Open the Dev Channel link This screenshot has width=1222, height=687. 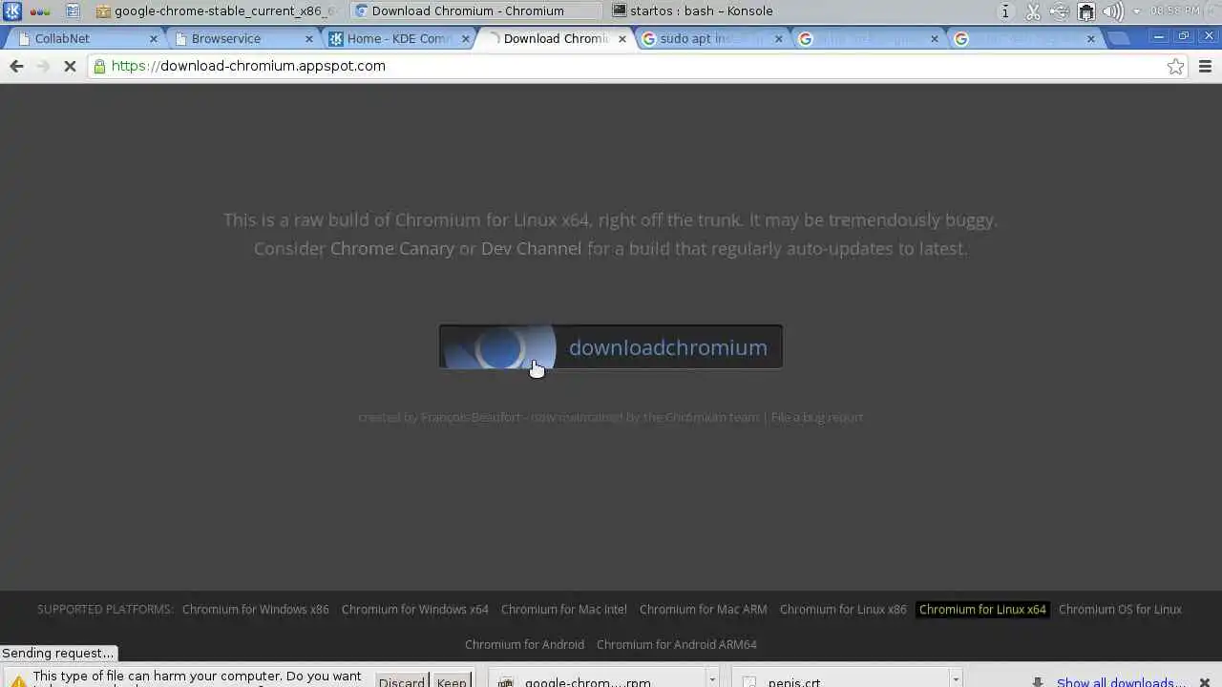click(531, 248)
